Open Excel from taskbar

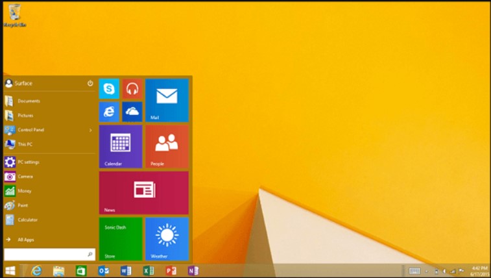149,270
